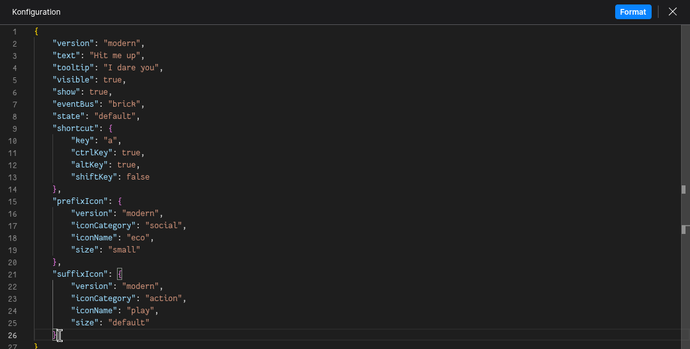
Task: Click the true value of "ctrlKey"
Action: point(130,153)
